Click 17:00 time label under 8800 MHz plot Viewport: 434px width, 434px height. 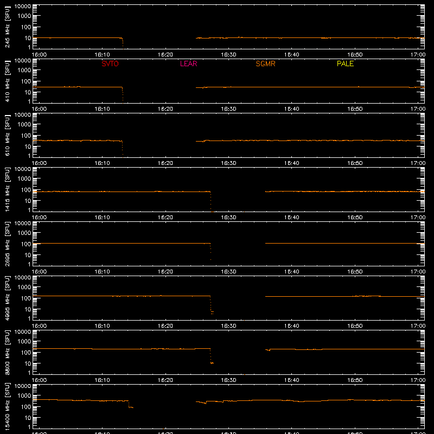click(418, 380)
